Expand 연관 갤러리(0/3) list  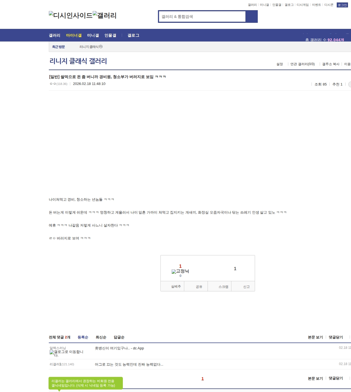click(x=302, y=64)
